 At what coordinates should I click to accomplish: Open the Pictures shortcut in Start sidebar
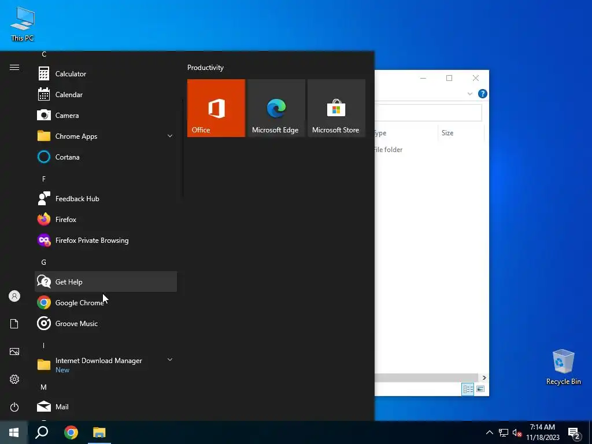(14, 351)
